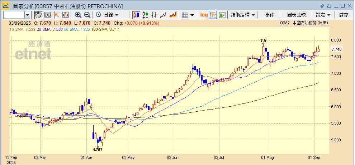
Task: Click the stock code input field
Action: (14, 15)
